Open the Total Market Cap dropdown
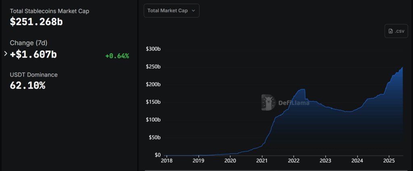The width and height of the screenshot is (413, 171). pos(171,10)
